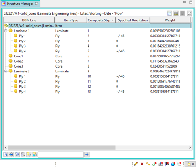Click the new window icon in header
Viewport: 196px width, 168px height.
(169, 13)
